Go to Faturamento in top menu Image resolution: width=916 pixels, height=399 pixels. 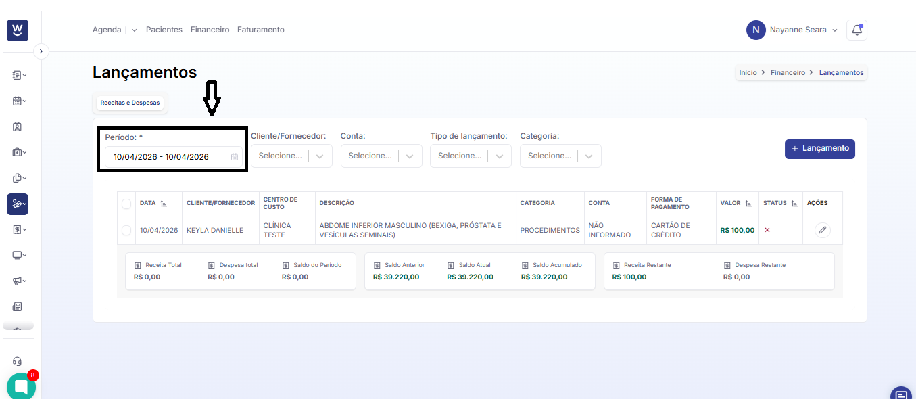[261, 30]
